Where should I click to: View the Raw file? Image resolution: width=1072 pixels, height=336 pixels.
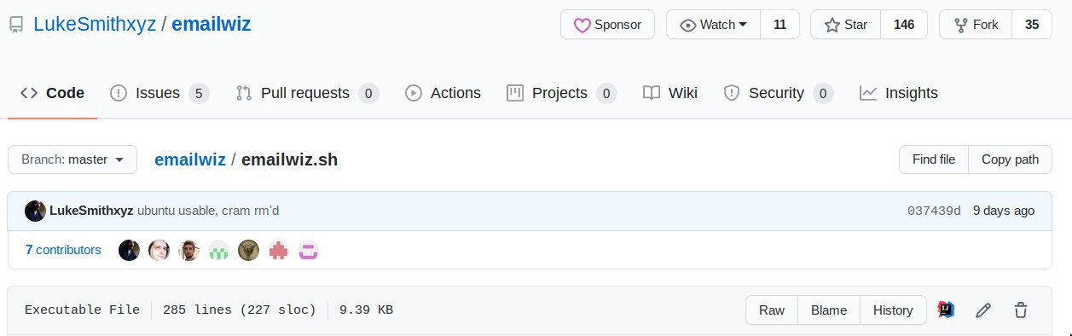pos(772,310)
